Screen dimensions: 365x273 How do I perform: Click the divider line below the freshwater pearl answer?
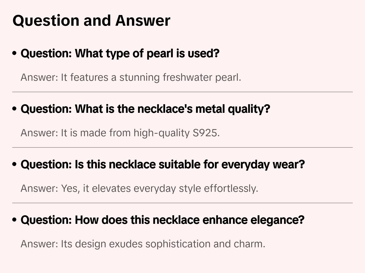pyautogui.click(x=182, y=92)
